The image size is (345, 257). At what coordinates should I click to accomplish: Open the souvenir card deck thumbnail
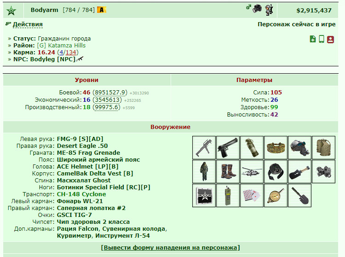(252, 196)
